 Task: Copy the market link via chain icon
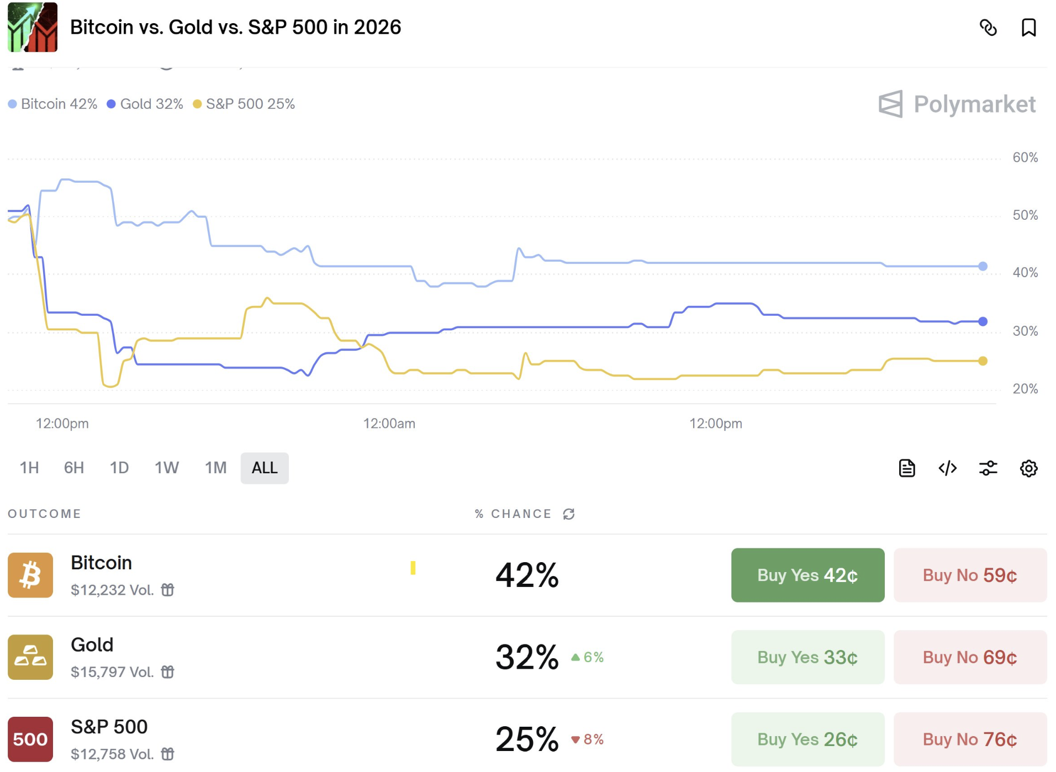[x=988, y=28]
